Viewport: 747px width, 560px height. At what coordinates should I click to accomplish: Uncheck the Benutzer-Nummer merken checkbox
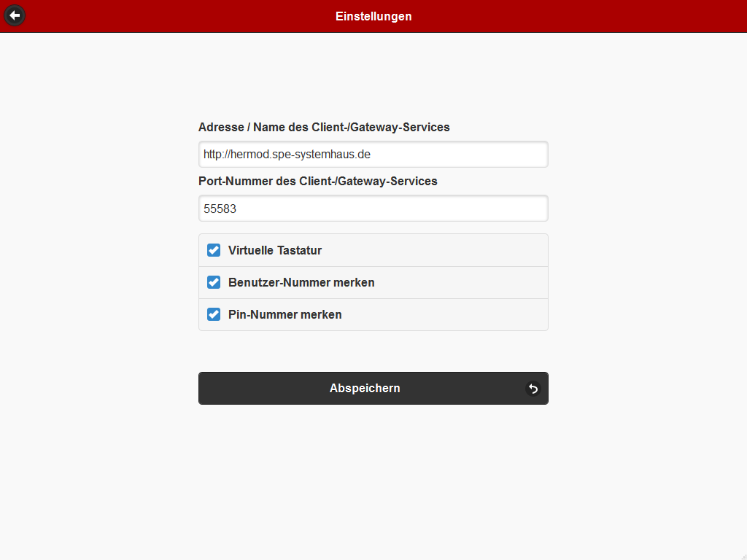tap(214, 282)
